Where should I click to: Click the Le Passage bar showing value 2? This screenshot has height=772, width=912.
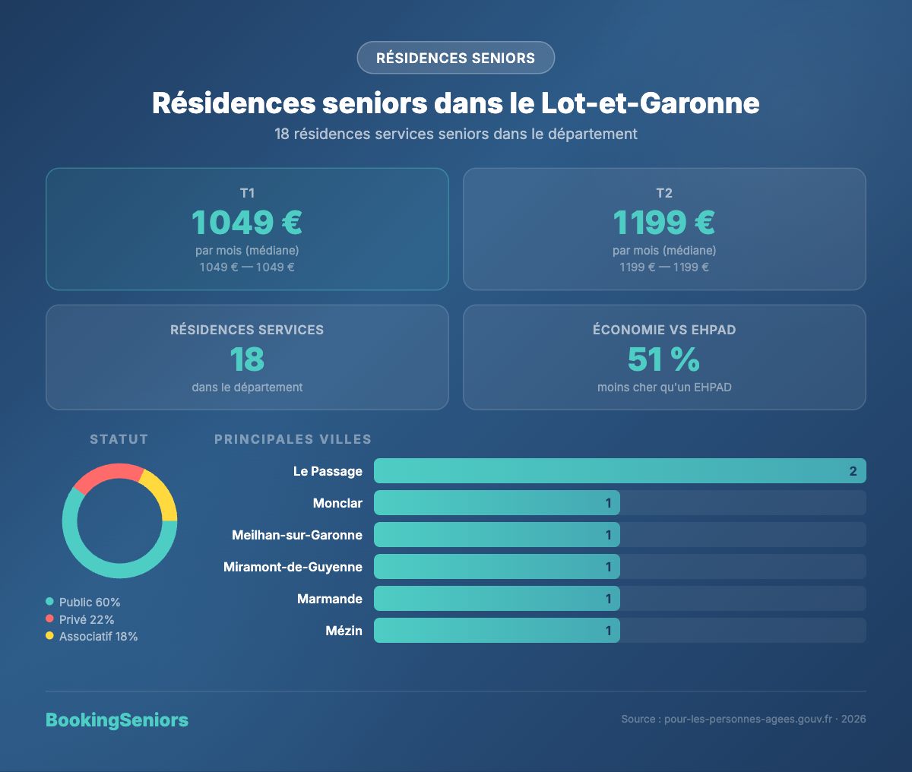point(619,470)
